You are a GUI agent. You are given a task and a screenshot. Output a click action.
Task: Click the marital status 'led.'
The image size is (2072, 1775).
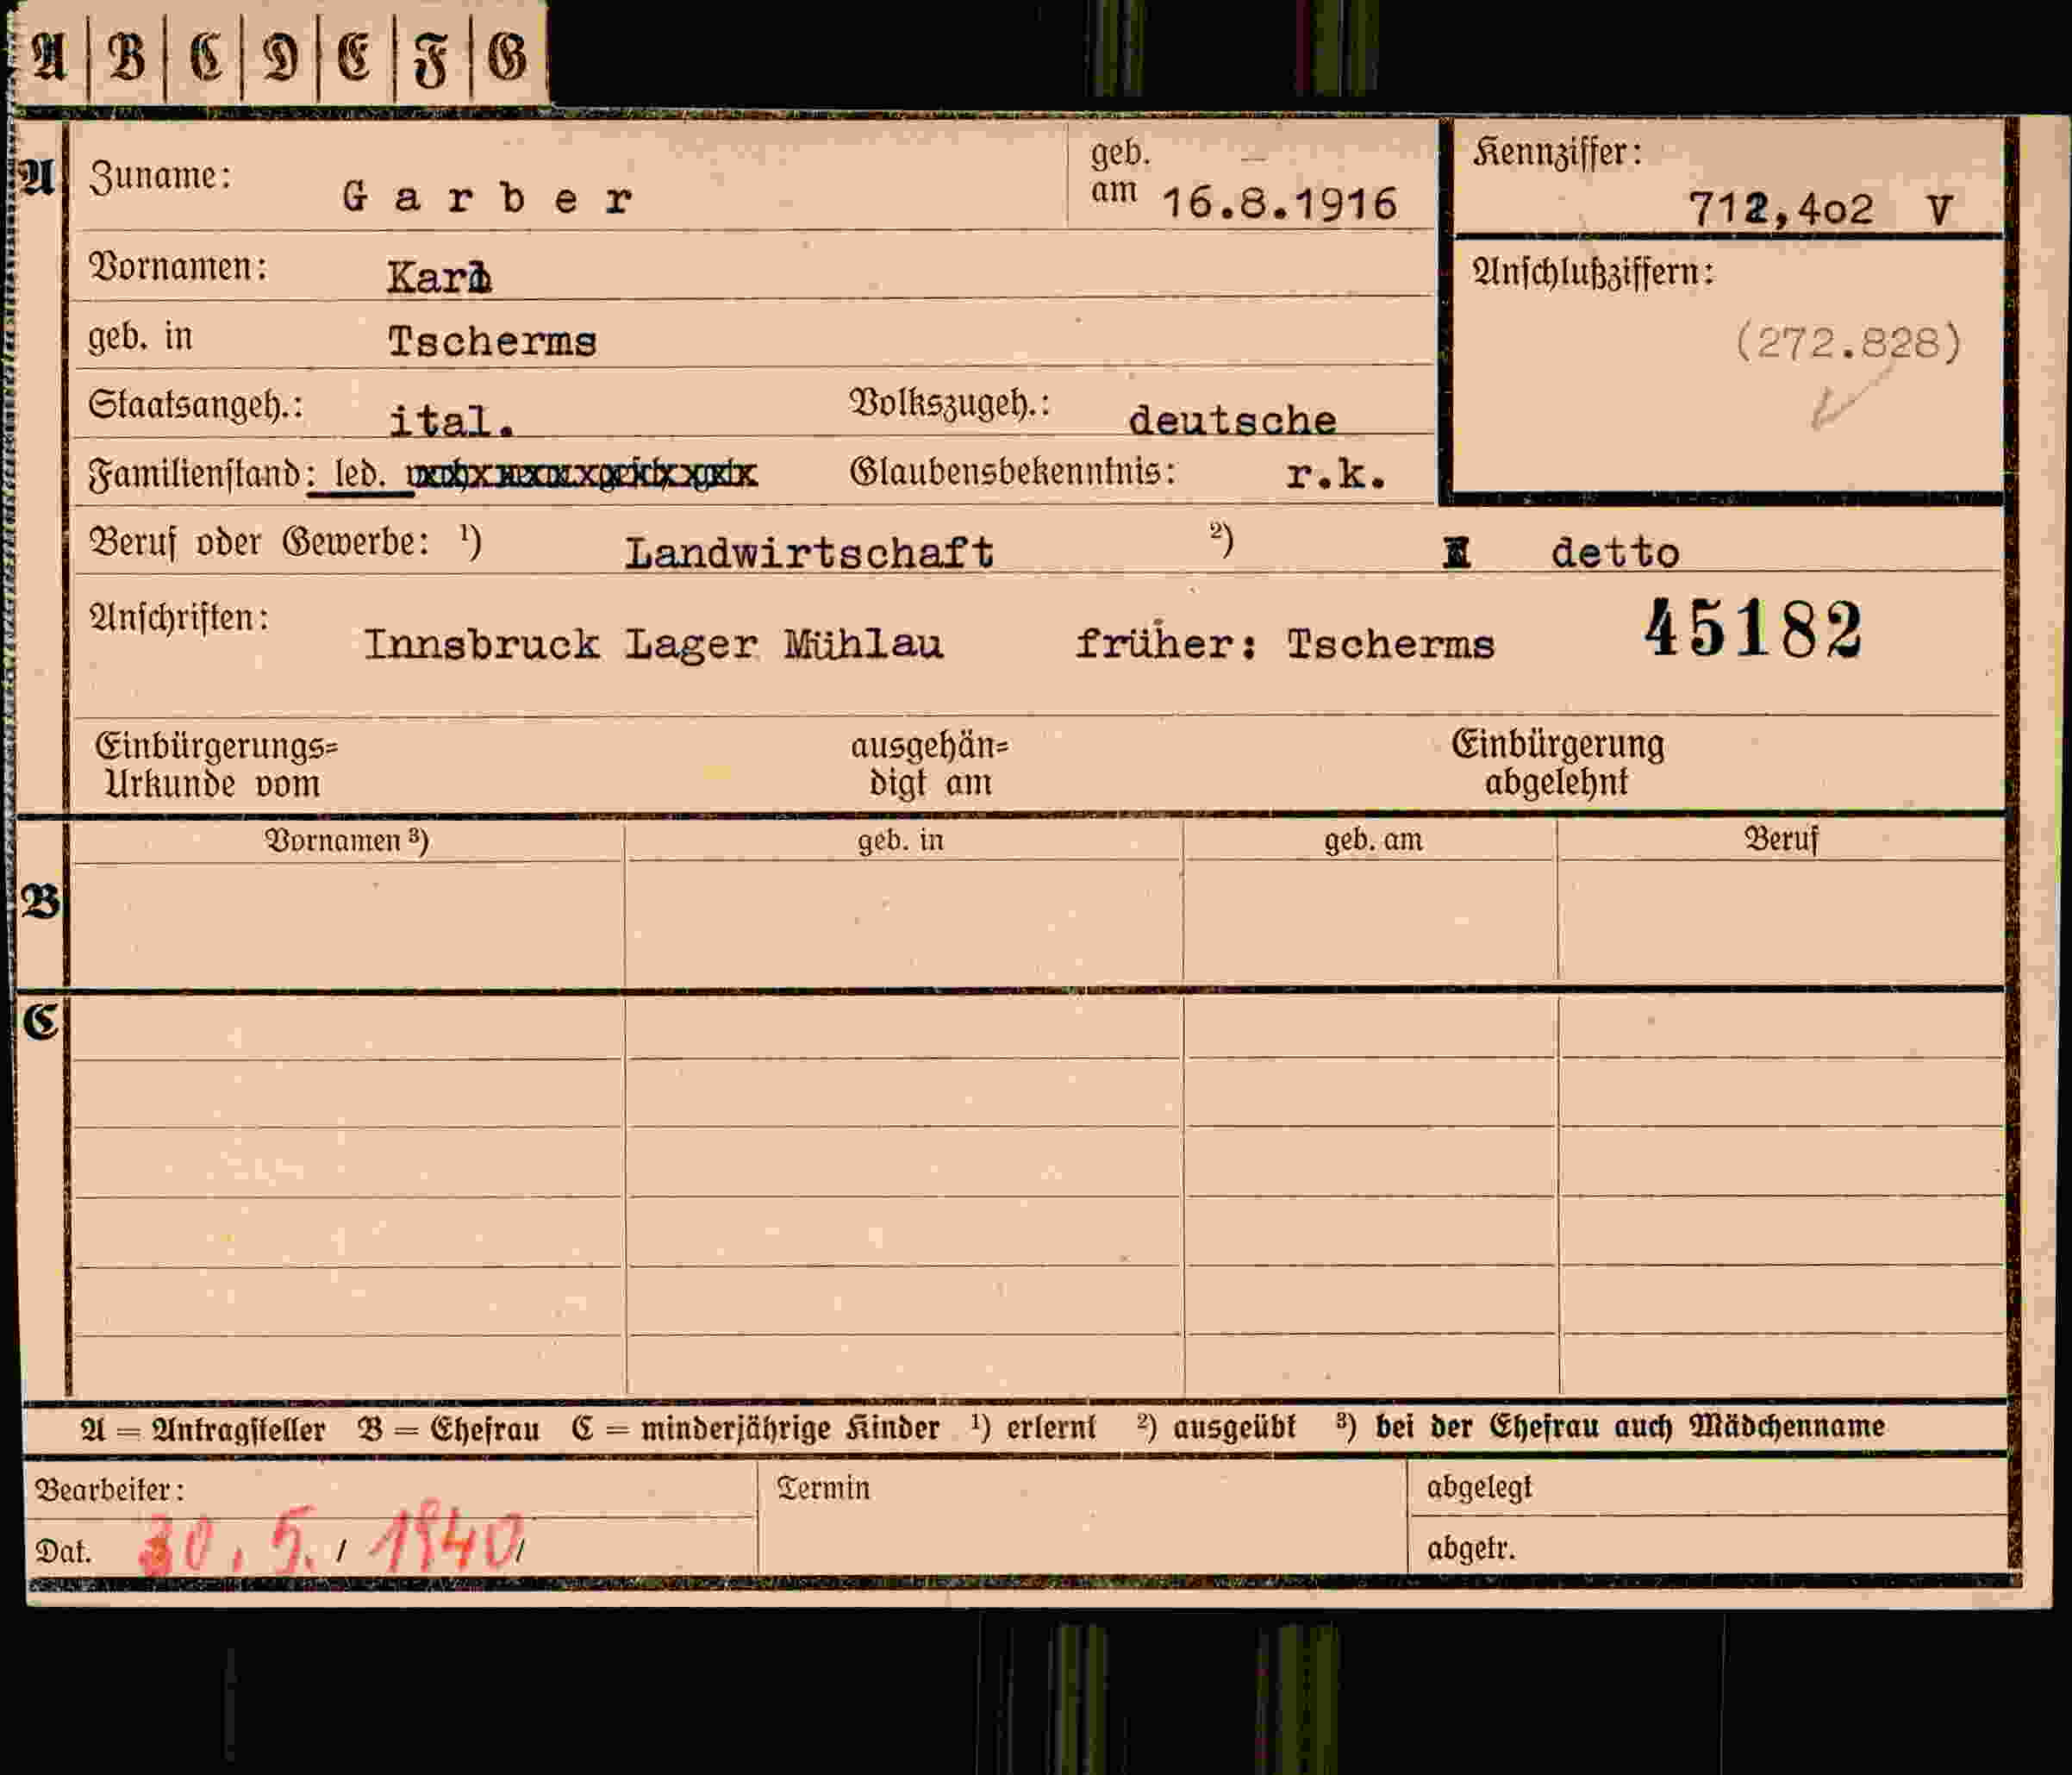click(x=360, y=474)
